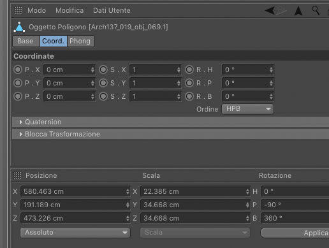The image size is (329, 248).
Task: Click the up arrow navigation icon
Action: [298, 11]
